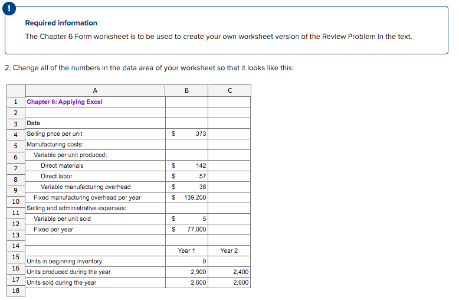Select 'Variable manufacturing overhead' label
This screenshot has width=459, height=300.
(x=86, y=187)
